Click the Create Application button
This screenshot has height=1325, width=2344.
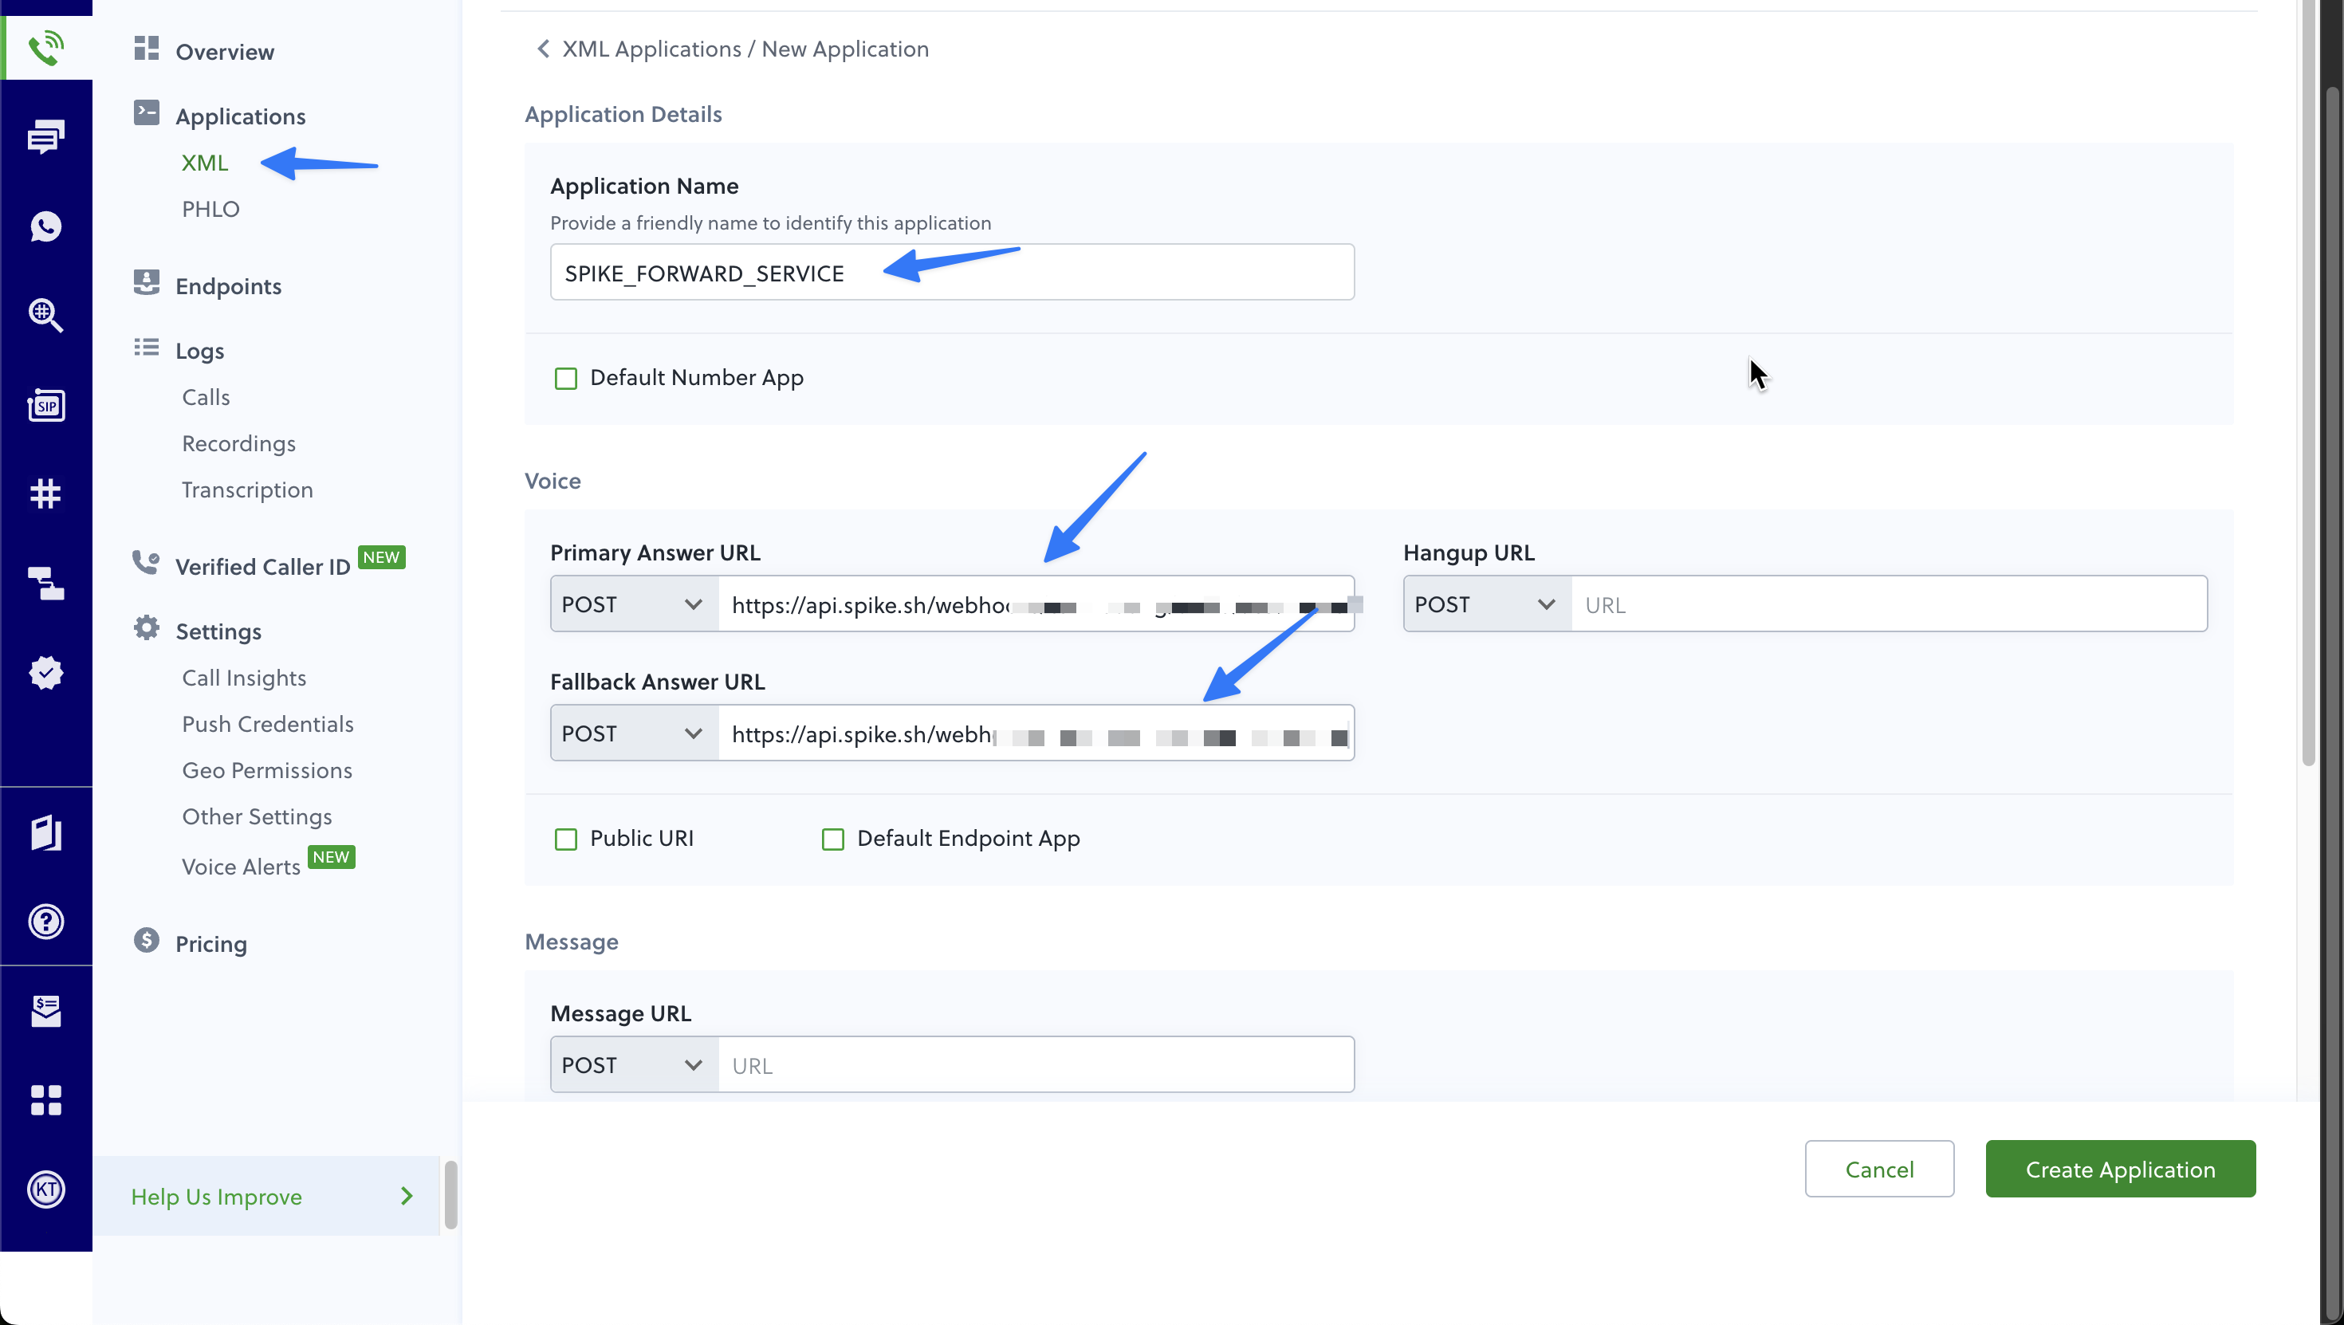point(2119,1169)
